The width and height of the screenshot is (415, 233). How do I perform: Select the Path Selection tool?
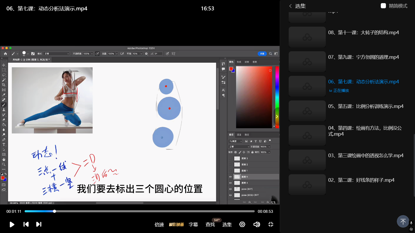point(4,150)
